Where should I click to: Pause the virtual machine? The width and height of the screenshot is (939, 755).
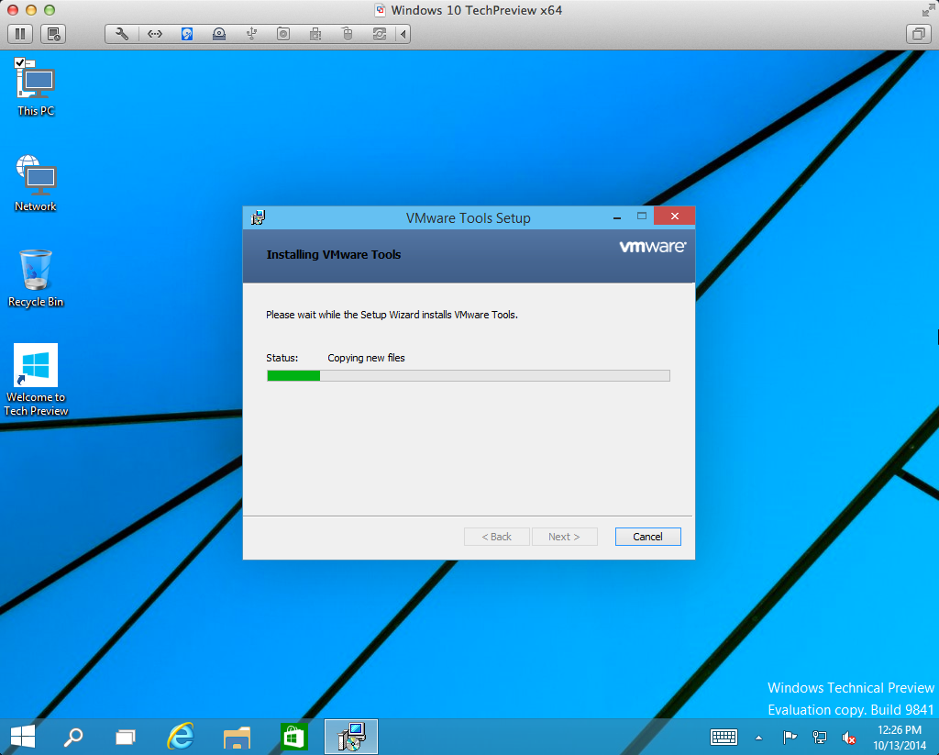pos(20,34)
